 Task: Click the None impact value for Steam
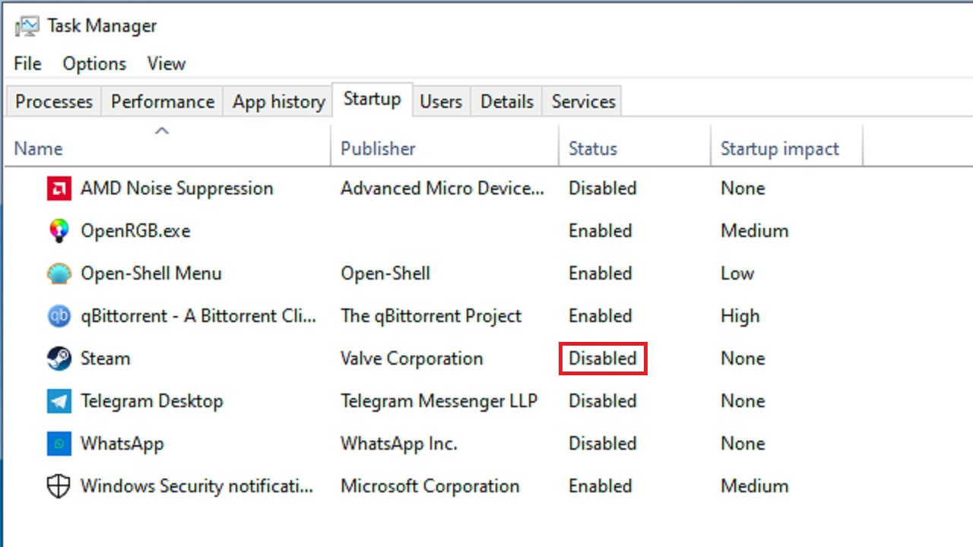pyautogui.click(x=743, y=359)
